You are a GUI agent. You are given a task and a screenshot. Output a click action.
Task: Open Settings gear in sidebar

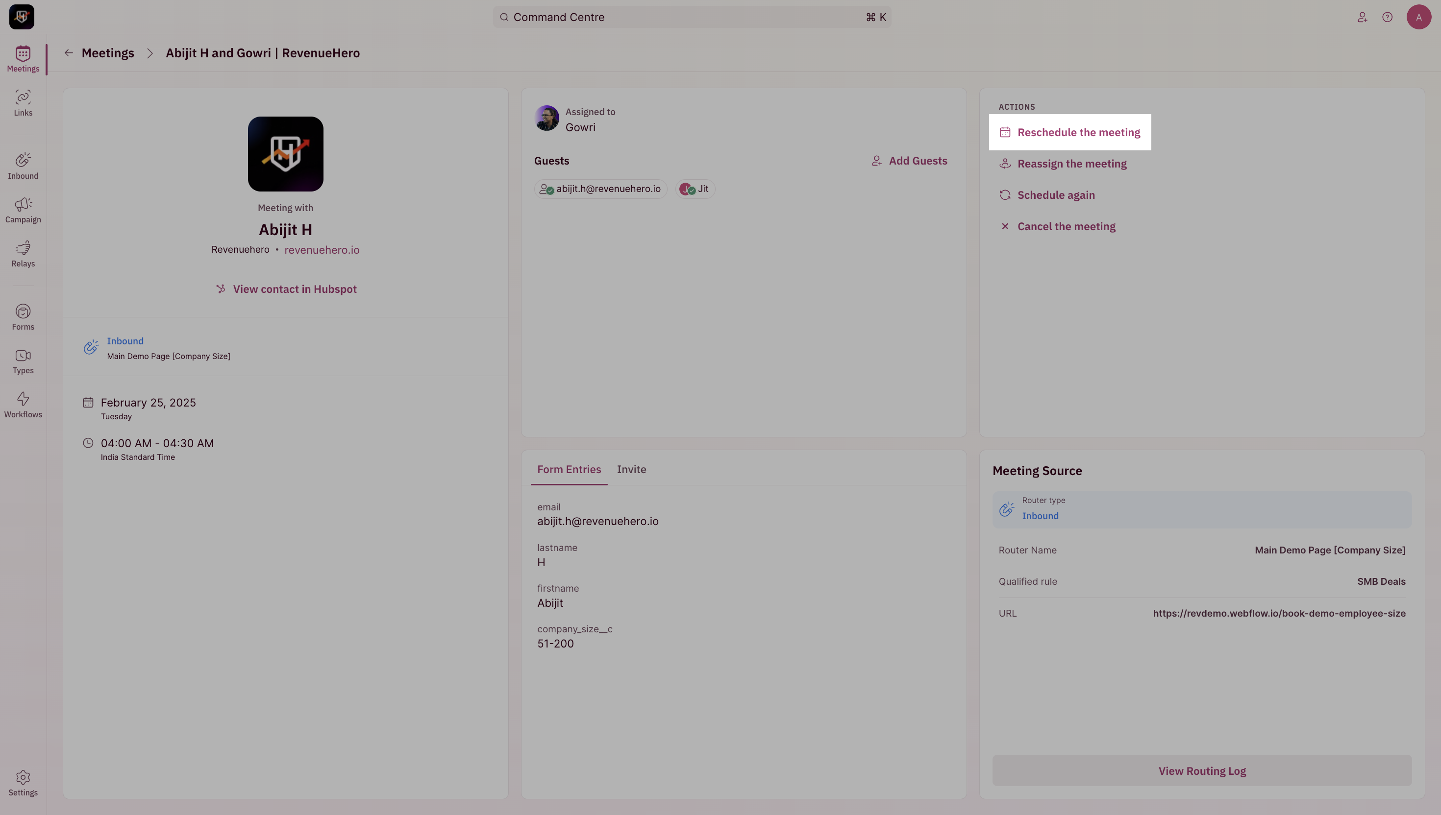click(23, 783)
